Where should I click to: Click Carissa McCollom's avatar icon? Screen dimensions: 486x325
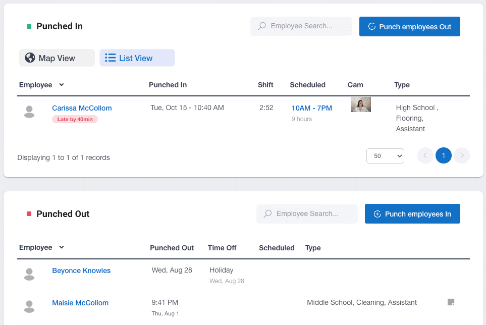coord(29,112)
